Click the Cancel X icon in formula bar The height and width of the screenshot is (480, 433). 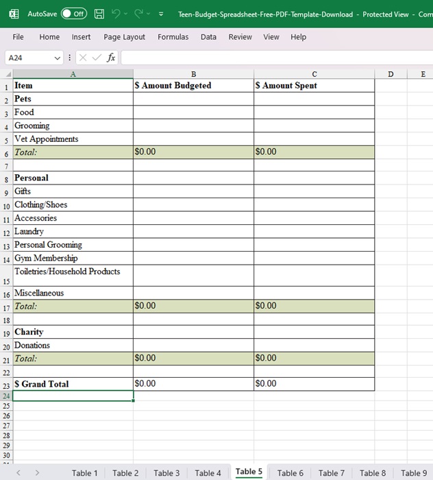(83, 58)
